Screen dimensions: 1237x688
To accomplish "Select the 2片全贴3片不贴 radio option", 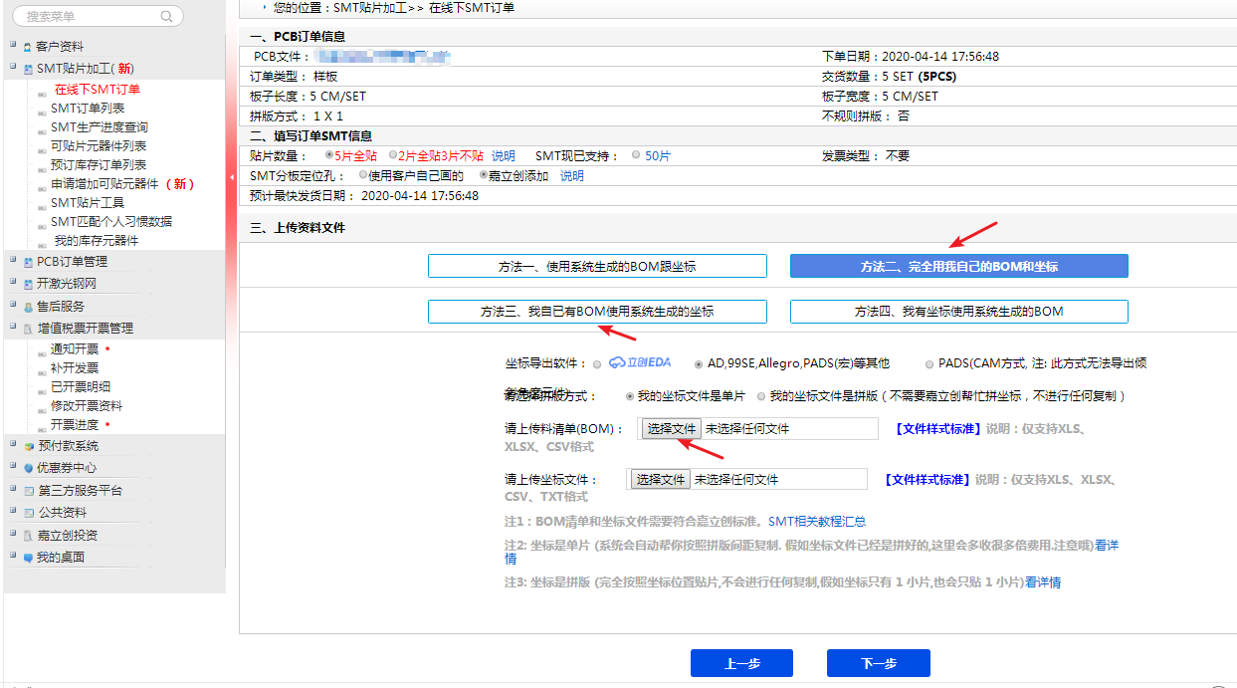I will coord(393,155).
